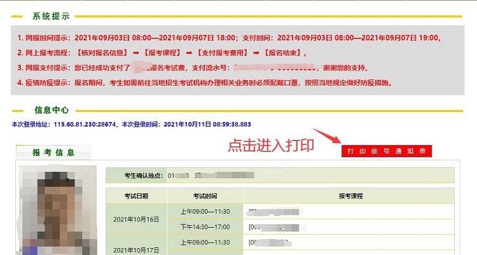Select the 报考信息 tab
The image size is (477, 255).
53,153
